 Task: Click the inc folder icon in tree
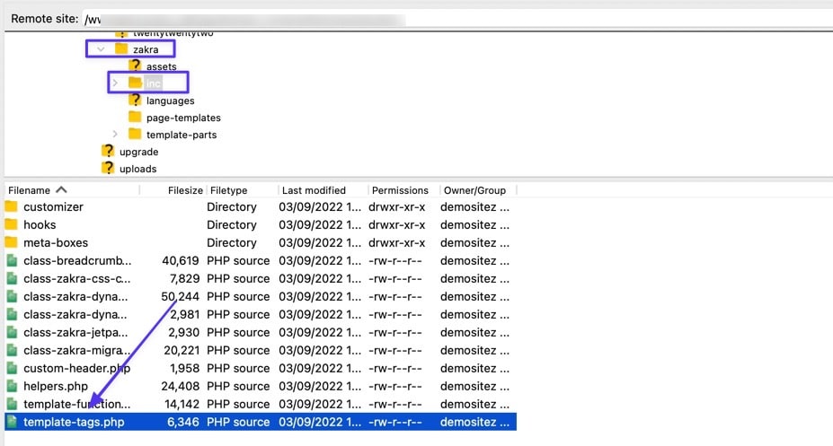point(135,83)
